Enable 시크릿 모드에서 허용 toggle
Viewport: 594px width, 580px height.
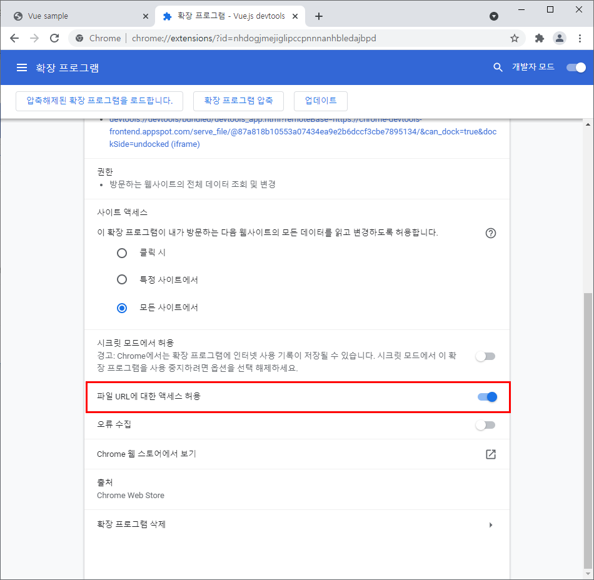486,356
